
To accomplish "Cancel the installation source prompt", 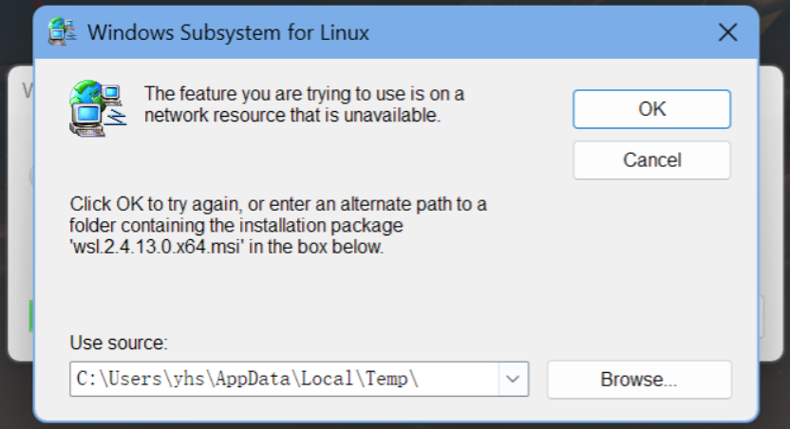I will point(651,160).
